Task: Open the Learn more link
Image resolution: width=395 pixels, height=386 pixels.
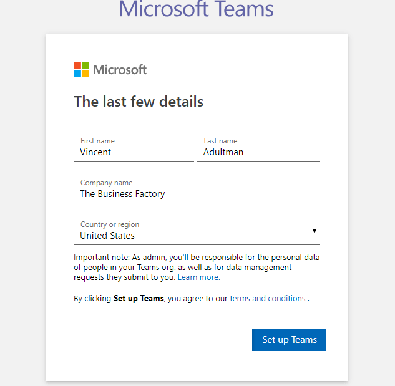Action: 199,277
